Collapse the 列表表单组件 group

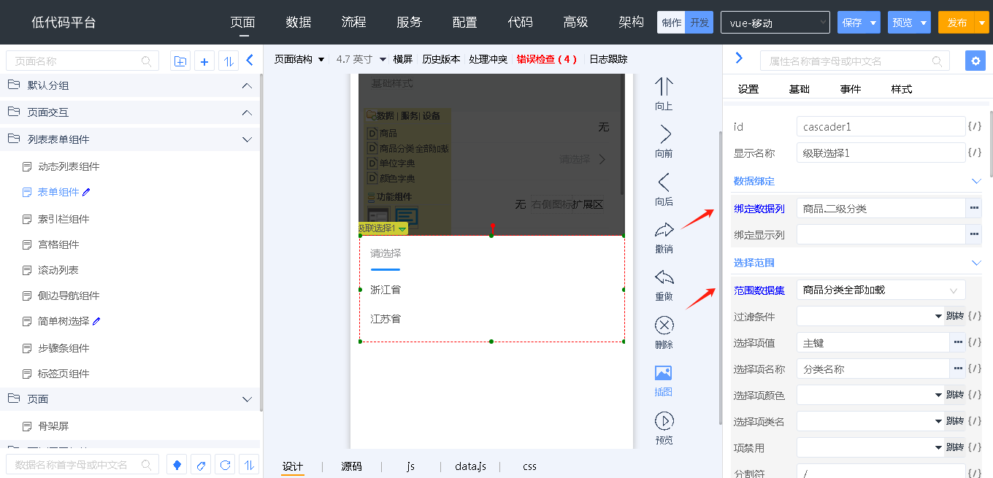pos(247,139)
